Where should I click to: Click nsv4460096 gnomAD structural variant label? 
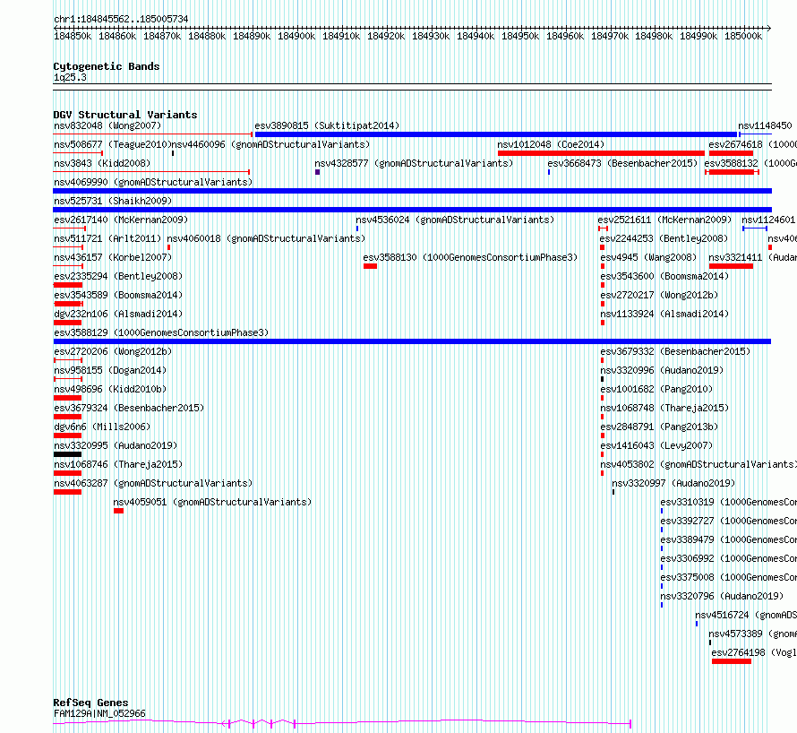click(270, 144)
